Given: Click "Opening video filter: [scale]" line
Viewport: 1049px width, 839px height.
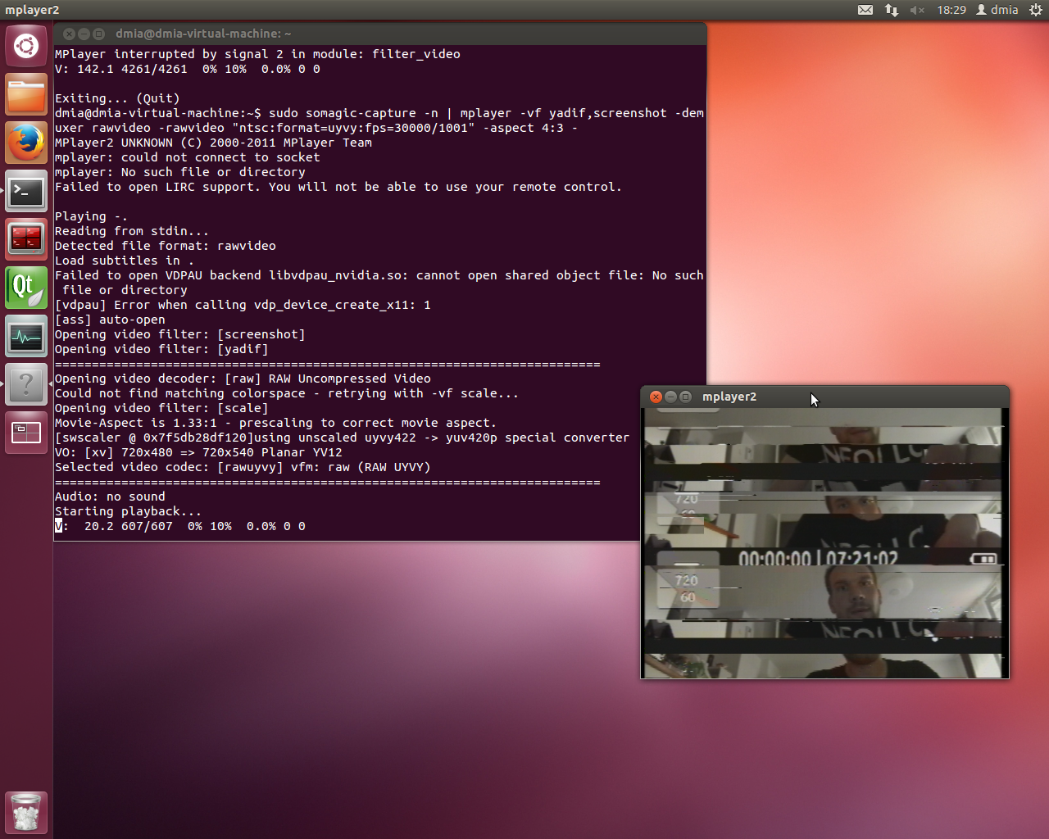Looking at the screenshot, I should (x=161, y=408).
